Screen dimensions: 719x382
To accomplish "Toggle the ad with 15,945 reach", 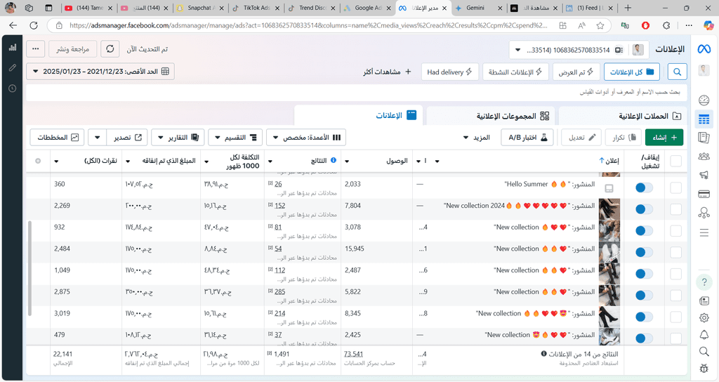I will pos(644,252).
